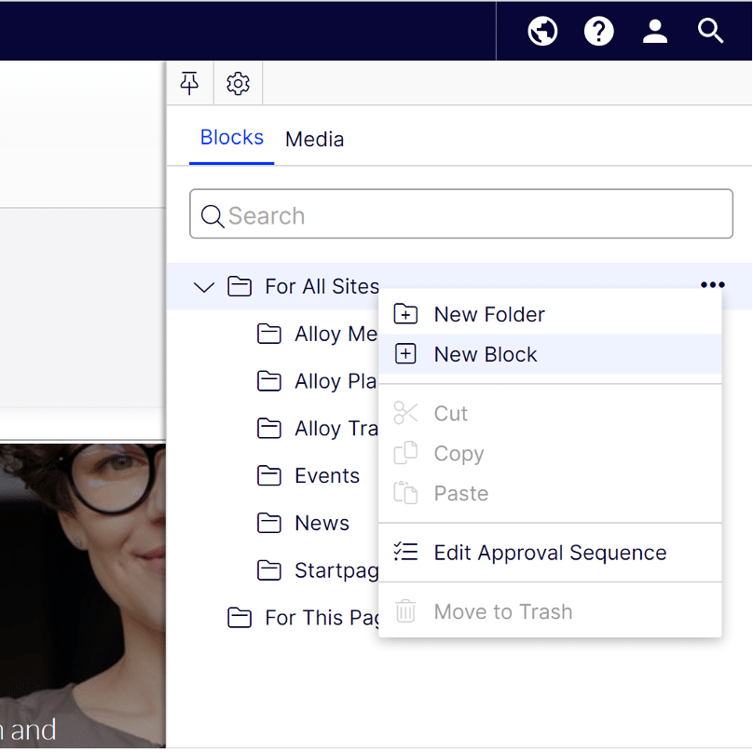Screen dimensions: 753x753
Task: Open the panel settings gear icon
Action: 238,83
